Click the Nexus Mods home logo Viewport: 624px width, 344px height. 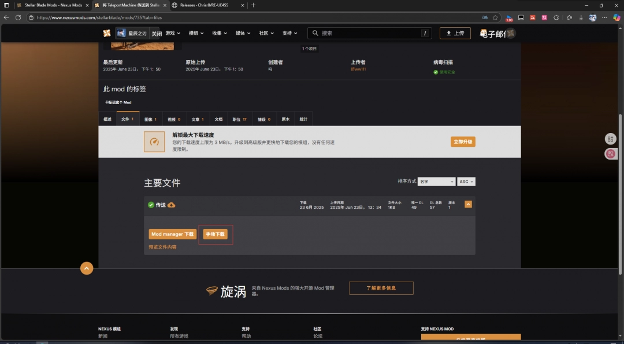107,33
